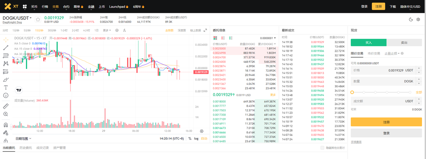Select 1小时 timeframe

(x=64, y=30)
